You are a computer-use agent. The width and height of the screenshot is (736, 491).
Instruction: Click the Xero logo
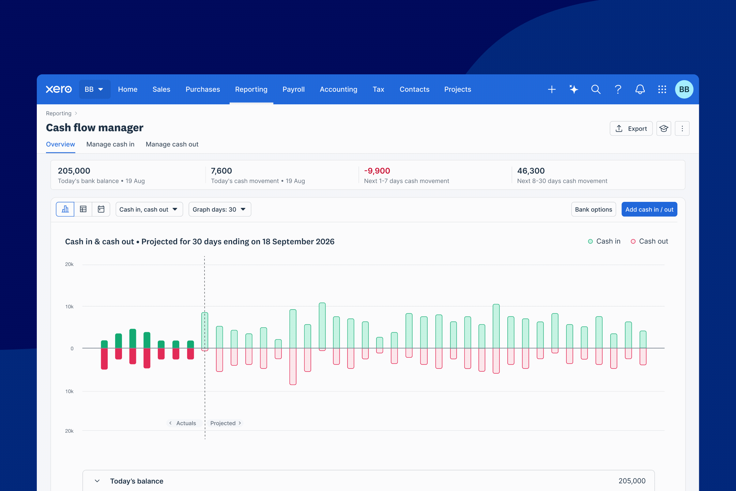59,89
